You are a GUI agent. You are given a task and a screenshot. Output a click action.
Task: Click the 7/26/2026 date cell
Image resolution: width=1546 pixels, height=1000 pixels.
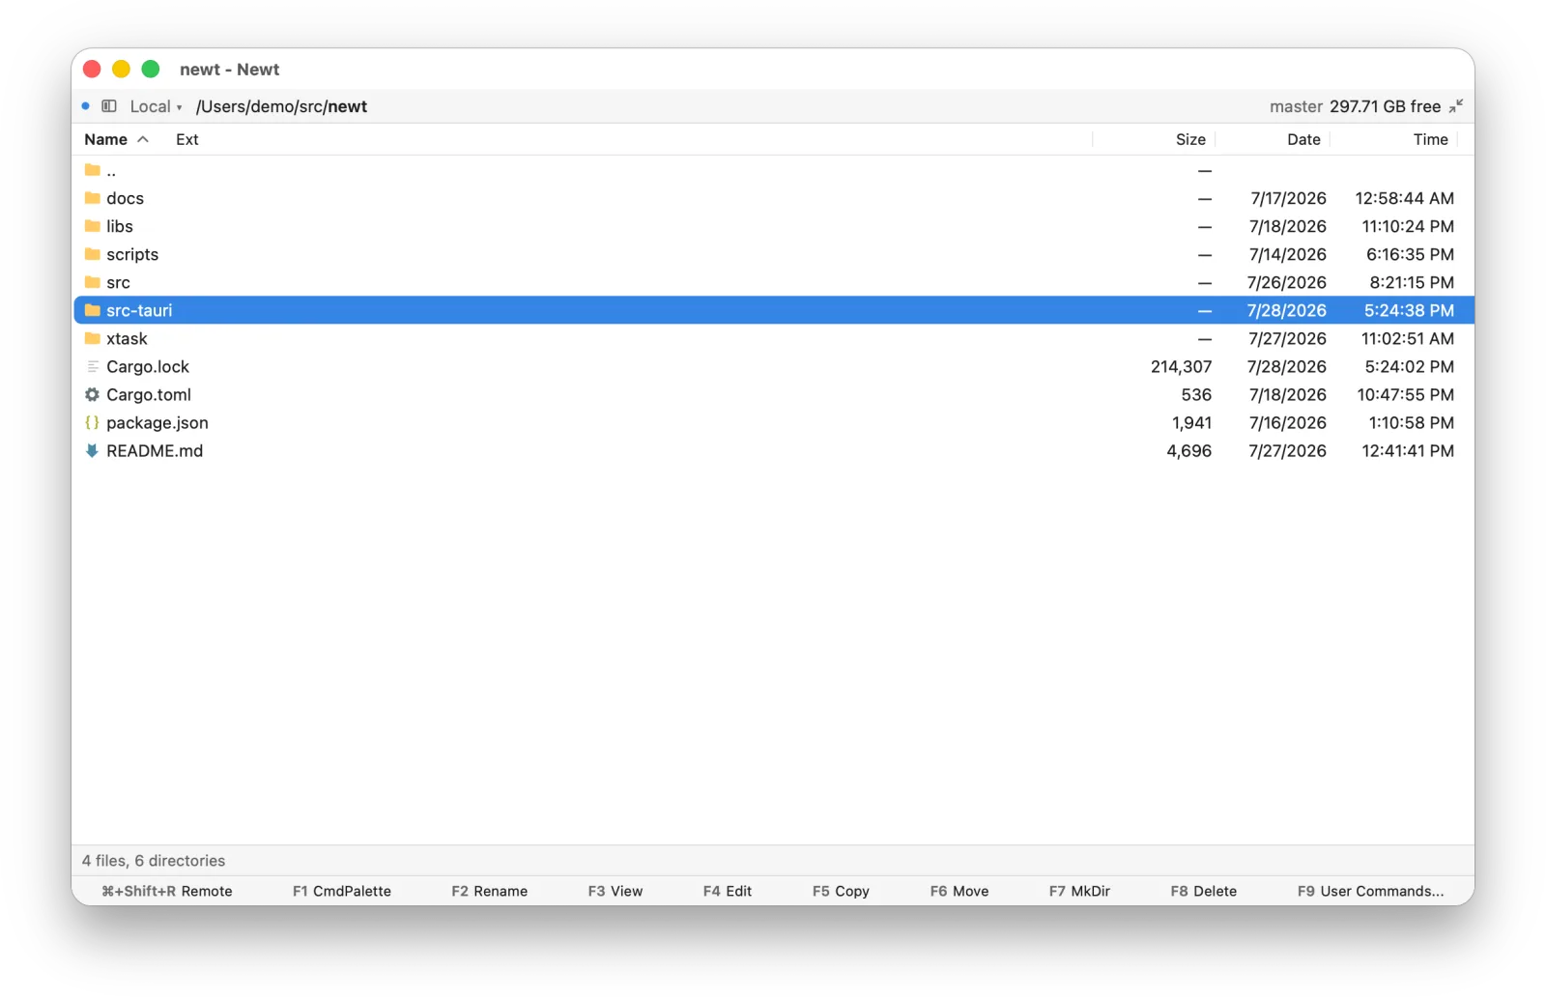point(1286,282)
